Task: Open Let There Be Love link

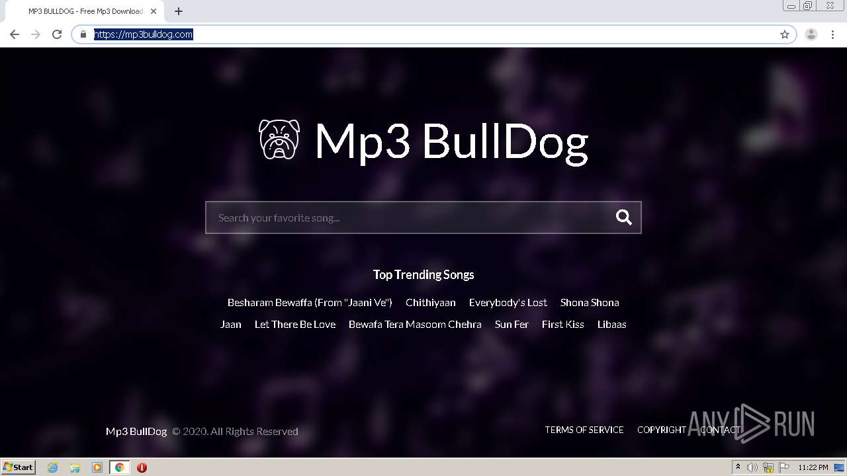Action: click(x=295, y=324)
